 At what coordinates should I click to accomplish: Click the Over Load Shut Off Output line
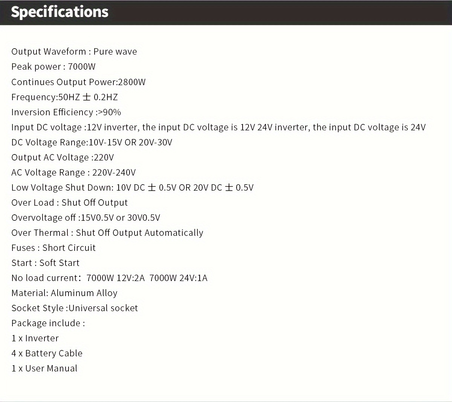(x=70, y=203)
